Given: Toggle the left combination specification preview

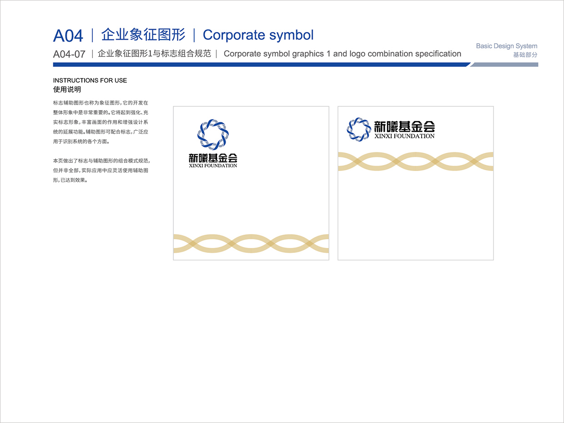Looking at the screenshot, I should click(x=251, y=183).
